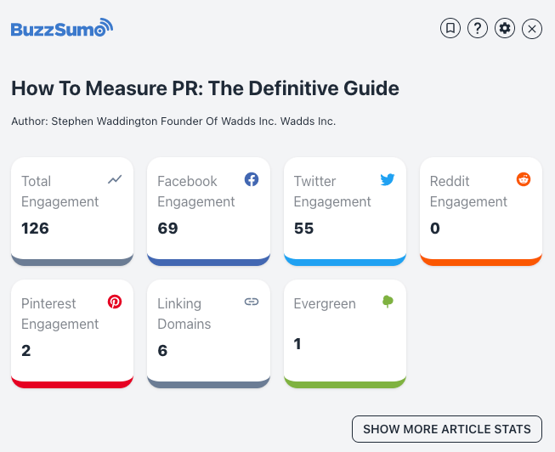Screen dimensions: 555x452
Task: Bookmark this article with the bookmark icon
Action: tap(450, 29)
